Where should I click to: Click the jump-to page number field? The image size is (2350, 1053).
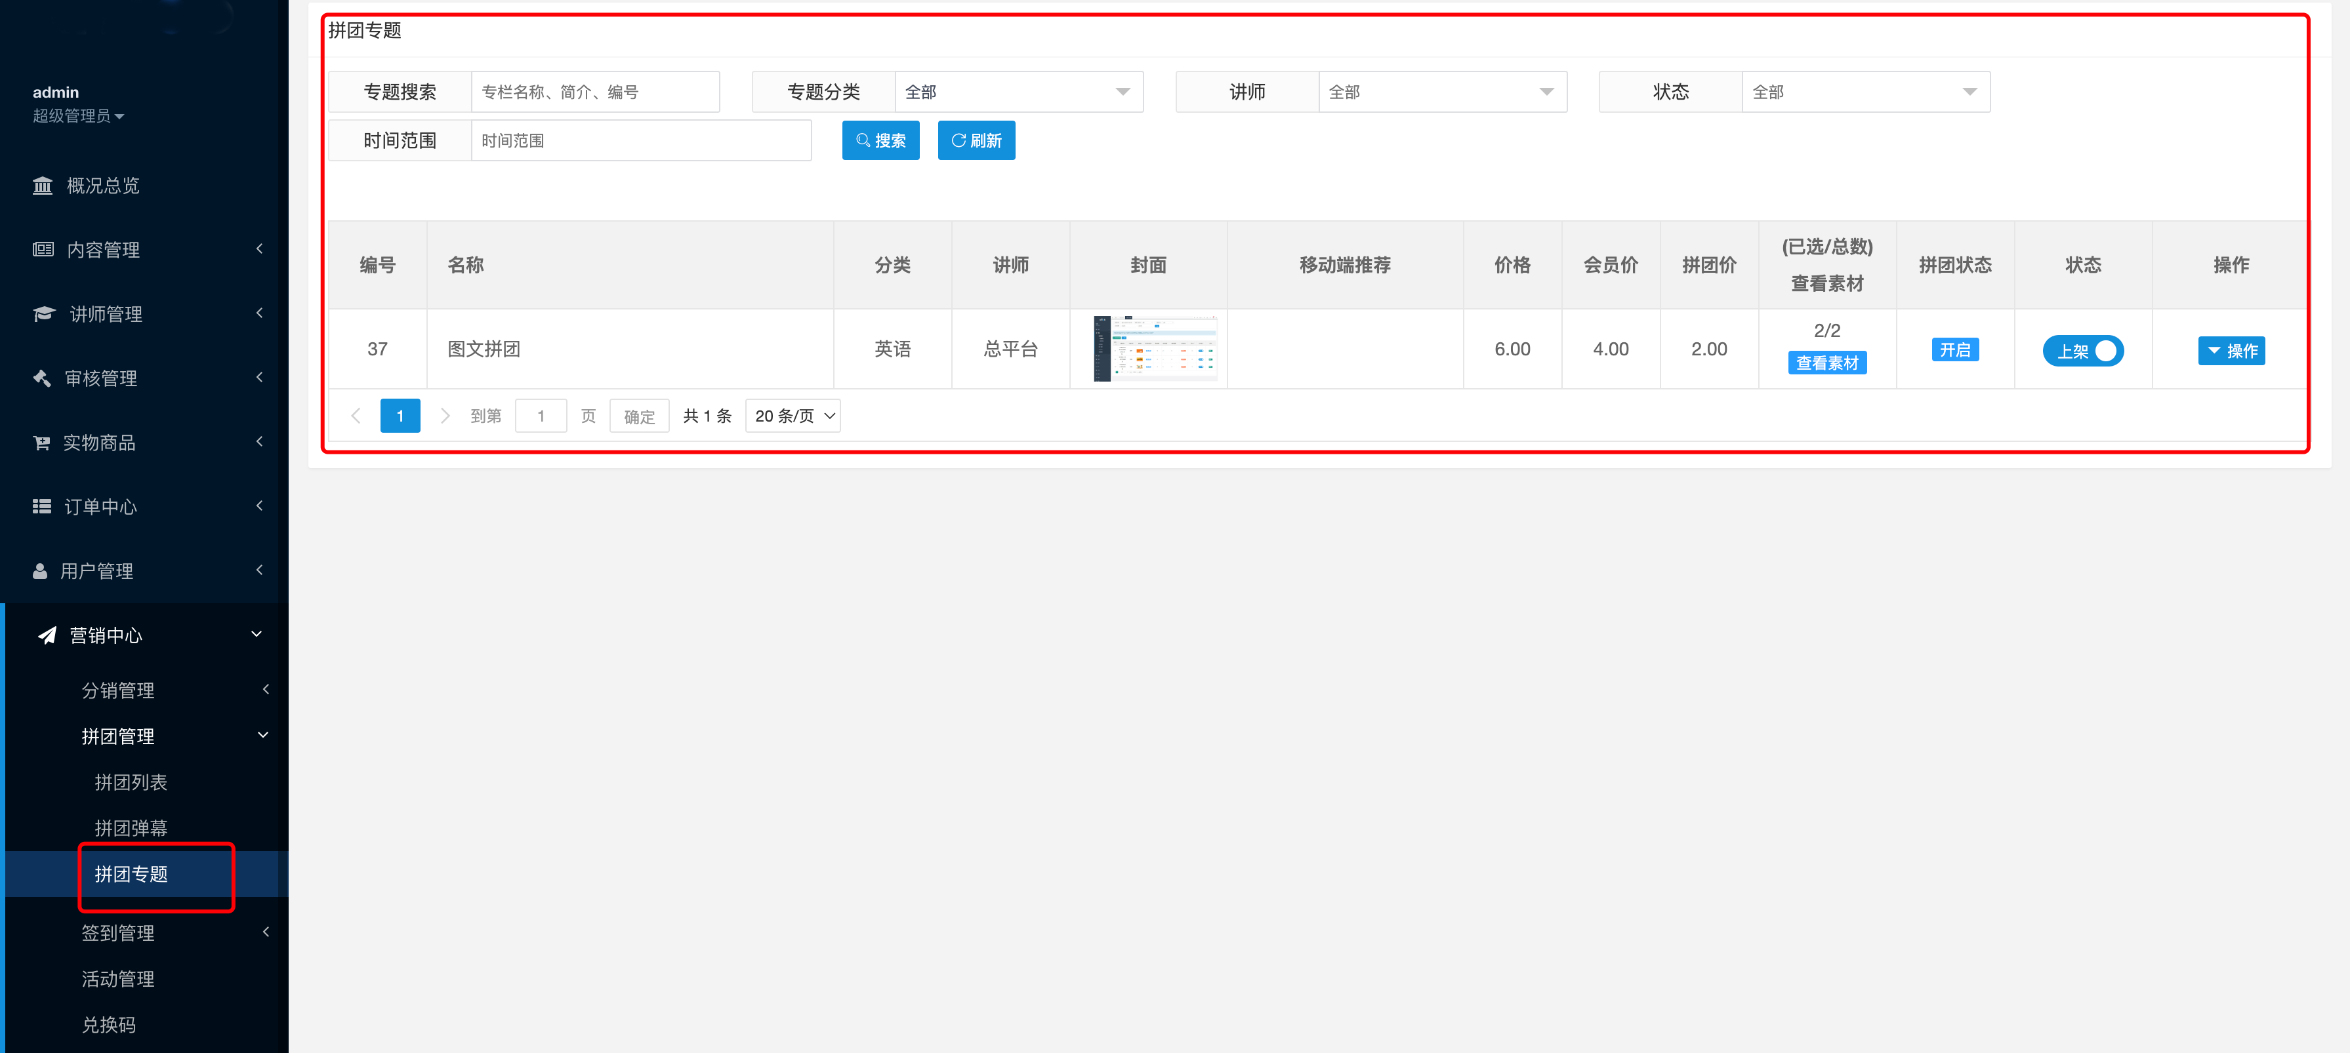tap(541, 416)
